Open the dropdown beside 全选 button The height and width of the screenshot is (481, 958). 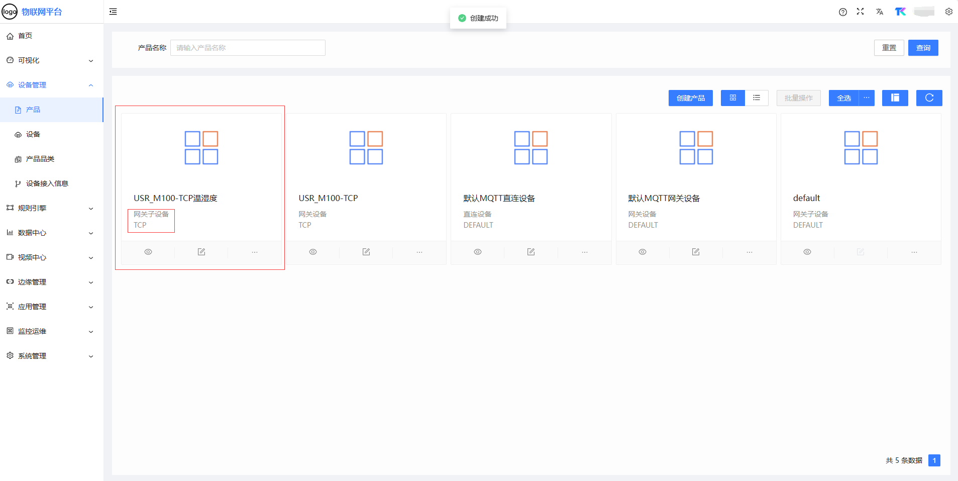click(867, 98)
